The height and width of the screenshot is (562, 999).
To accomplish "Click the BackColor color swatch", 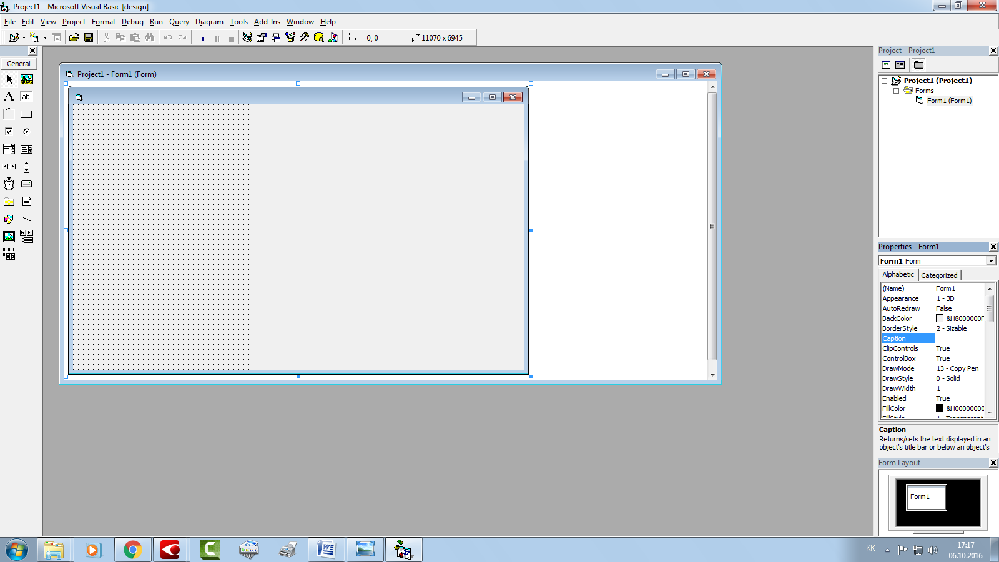I will [x=940, y=318].
